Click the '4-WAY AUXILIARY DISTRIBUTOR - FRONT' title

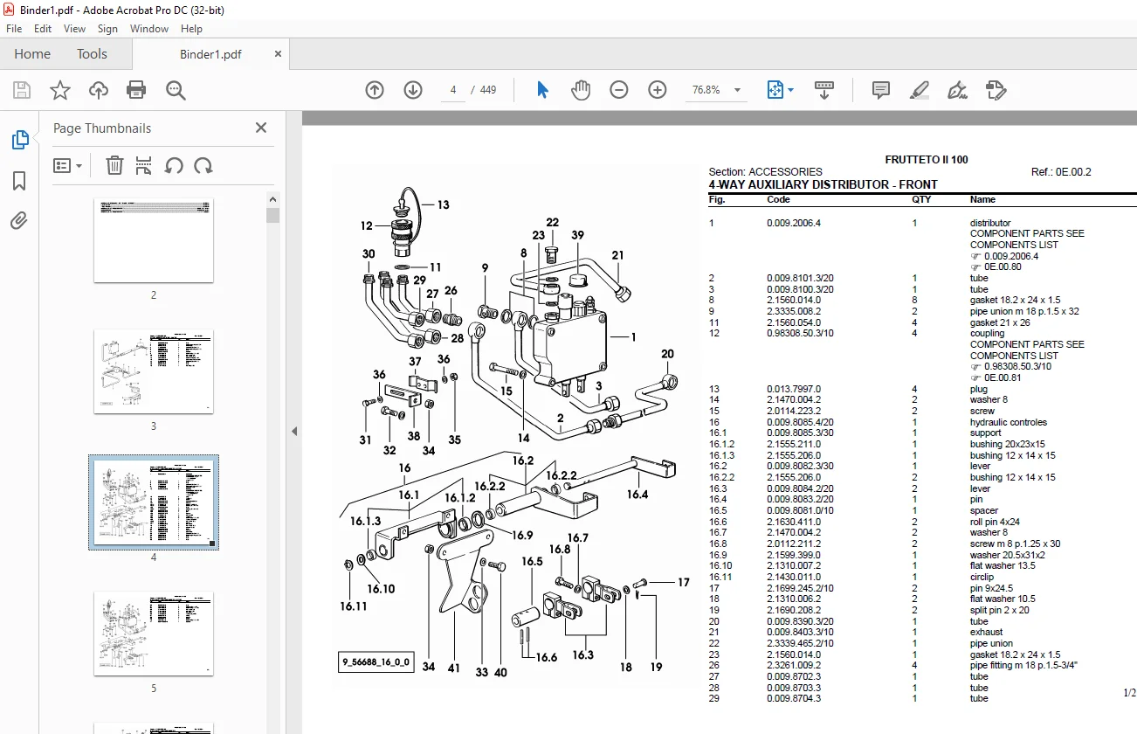click(823, 184)
